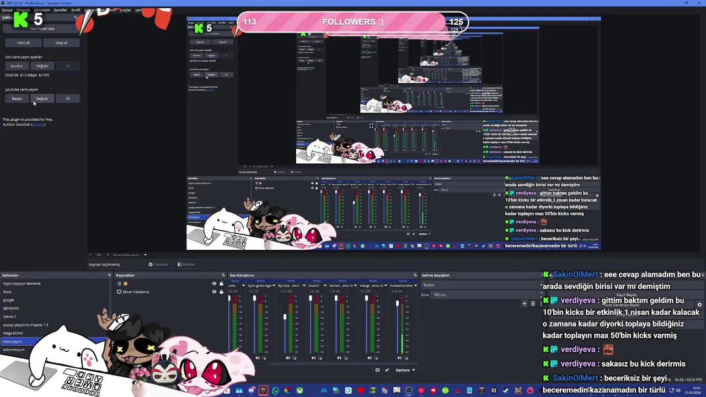
Task: Undock the Ses Karıştırıcı panel with float icon
Action: coord(415,275)
